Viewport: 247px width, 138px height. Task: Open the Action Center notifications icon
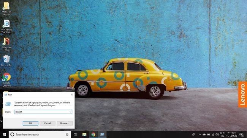pyautogui.click(x=241, y=135)
